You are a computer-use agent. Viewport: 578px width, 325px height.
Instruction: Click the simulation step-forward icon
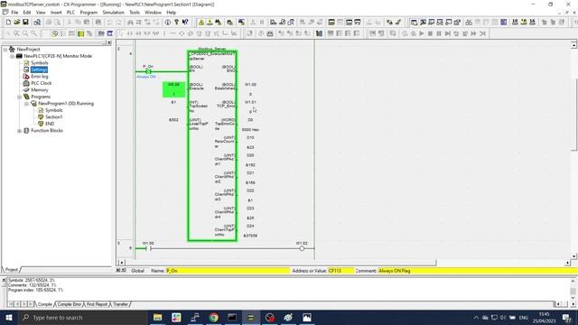pyautogui.click(x=448, y=33)
